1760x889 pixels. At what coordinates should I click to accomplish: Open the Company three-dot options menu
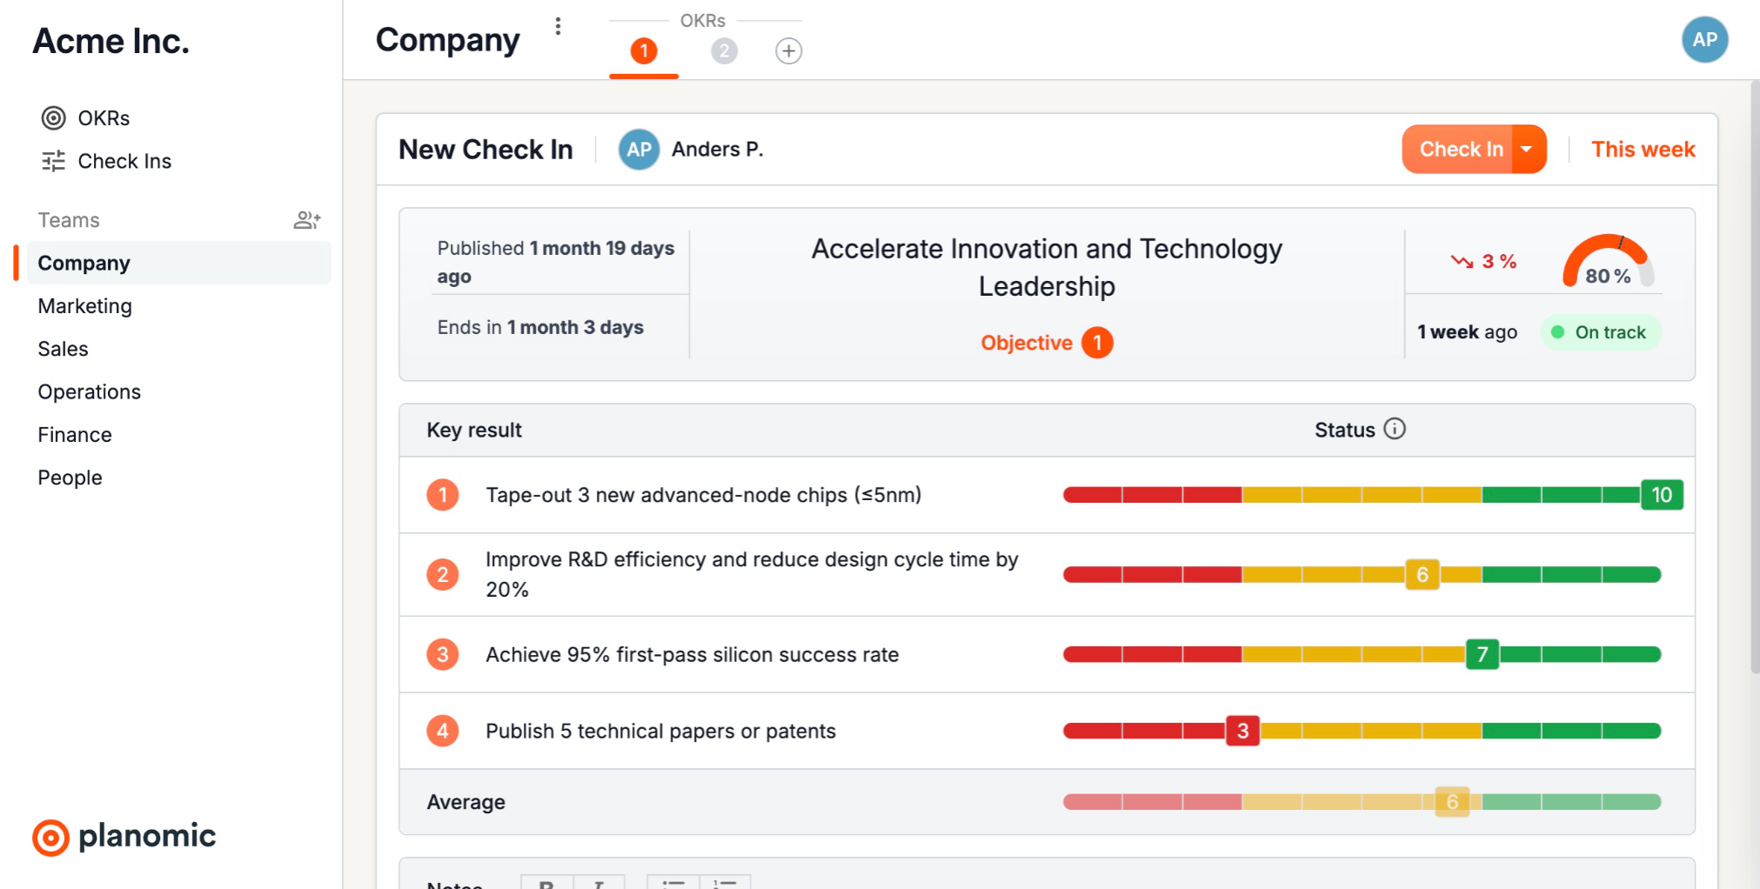(x=558, y=27)
